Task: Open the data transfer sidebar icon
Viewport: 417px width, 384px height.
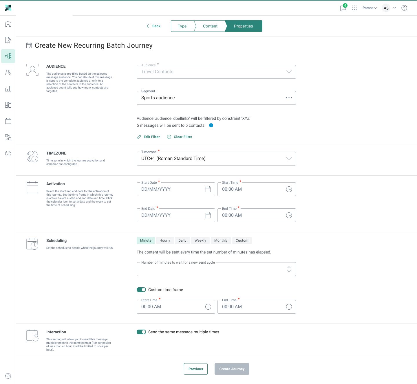Action: [x=8, y=137]
